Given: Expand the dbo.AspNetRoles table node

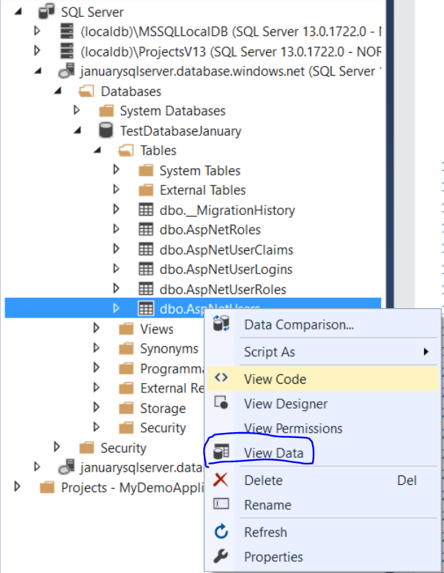Looking at the screenshot, I should 116,229.
